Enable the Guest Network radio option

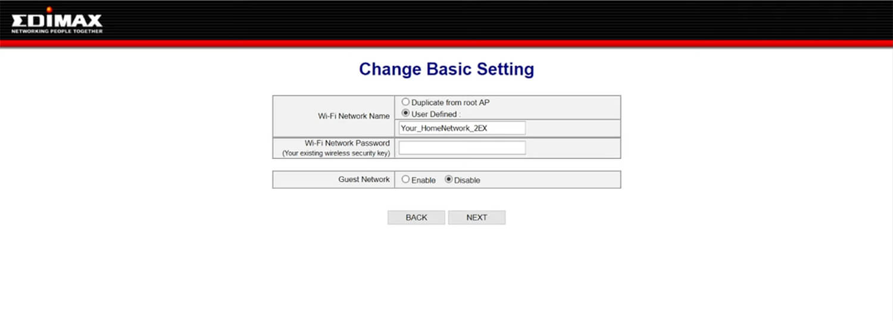[x=405, y=179]
